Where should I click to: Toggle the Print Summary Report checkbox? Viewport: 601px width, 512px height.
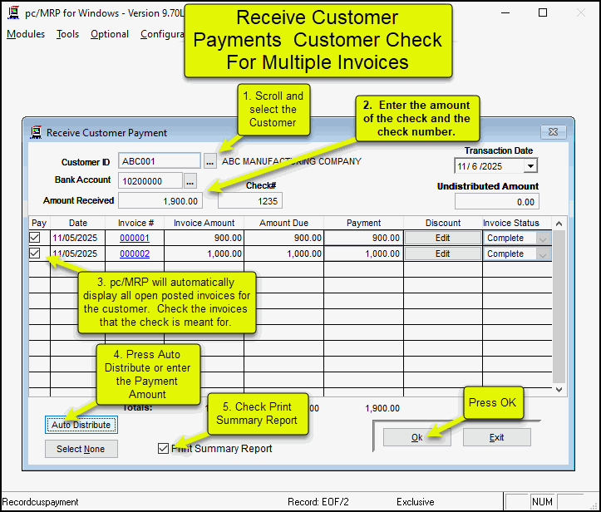tap(164, 449)
